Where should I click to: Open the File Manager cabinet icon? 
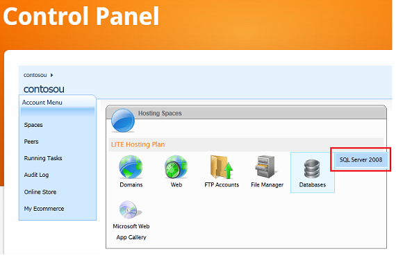click(x=266, y=166)
